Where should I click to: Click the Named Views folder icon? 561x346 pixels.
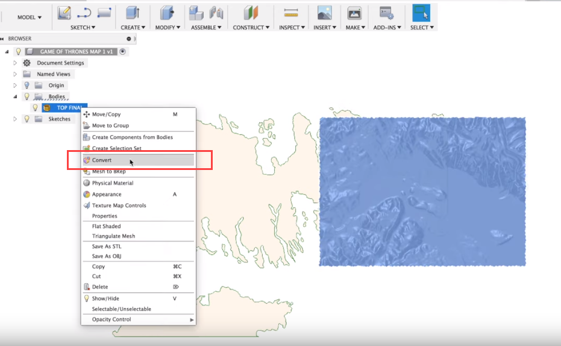click(27, 74)
